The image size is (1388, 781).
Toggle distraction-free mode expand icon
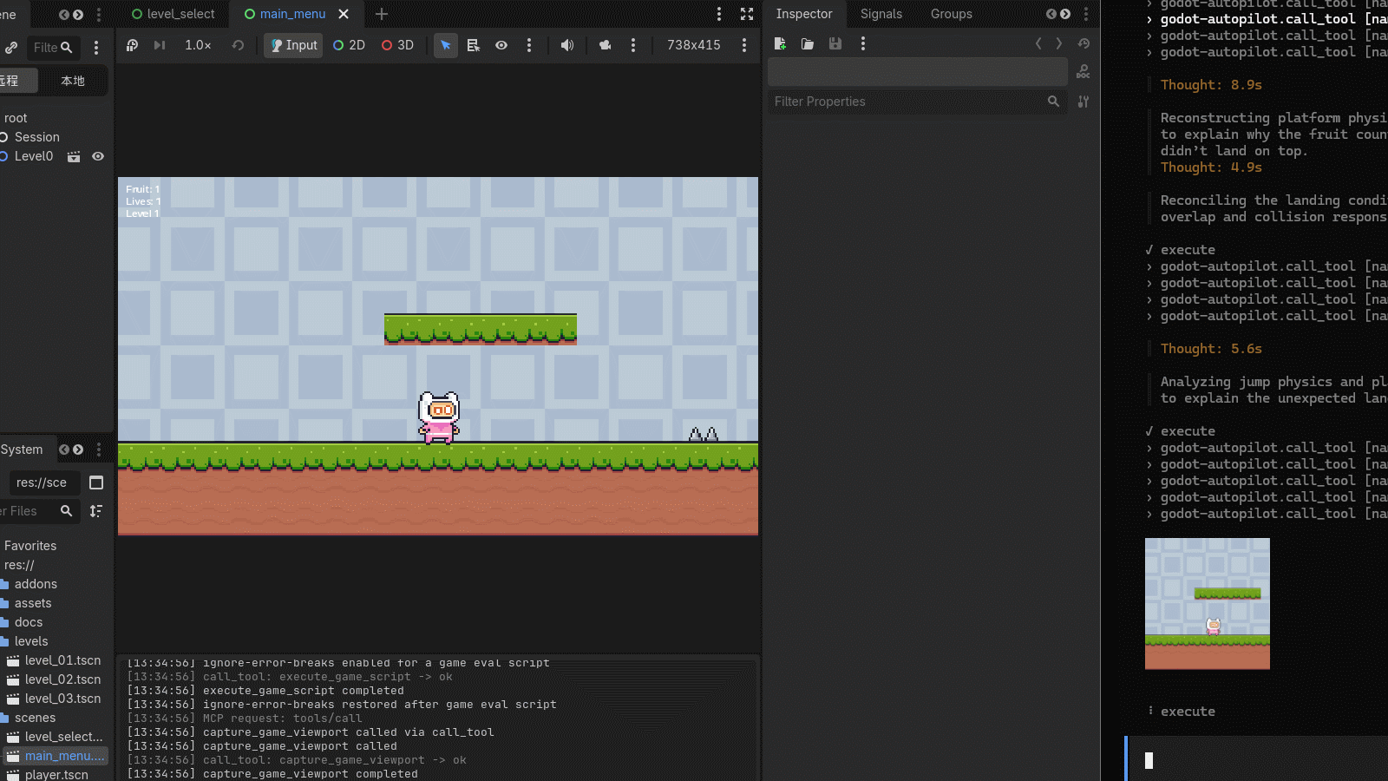click(747, 14)
